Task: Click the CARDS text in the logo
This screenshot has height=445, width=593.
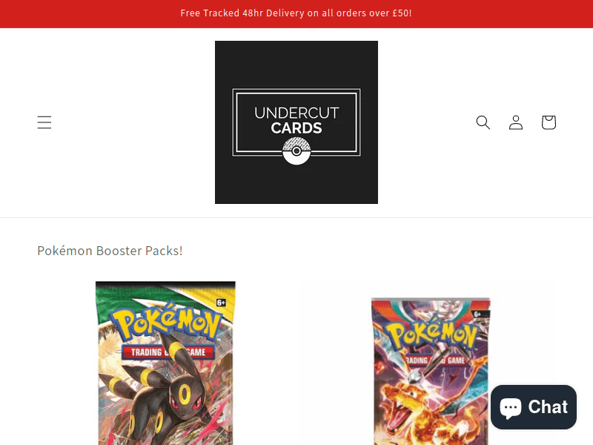Action: tap(296, 128)
